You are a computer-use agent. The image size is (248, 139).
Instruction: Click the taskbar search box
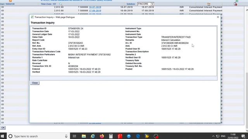click(38, 136)
